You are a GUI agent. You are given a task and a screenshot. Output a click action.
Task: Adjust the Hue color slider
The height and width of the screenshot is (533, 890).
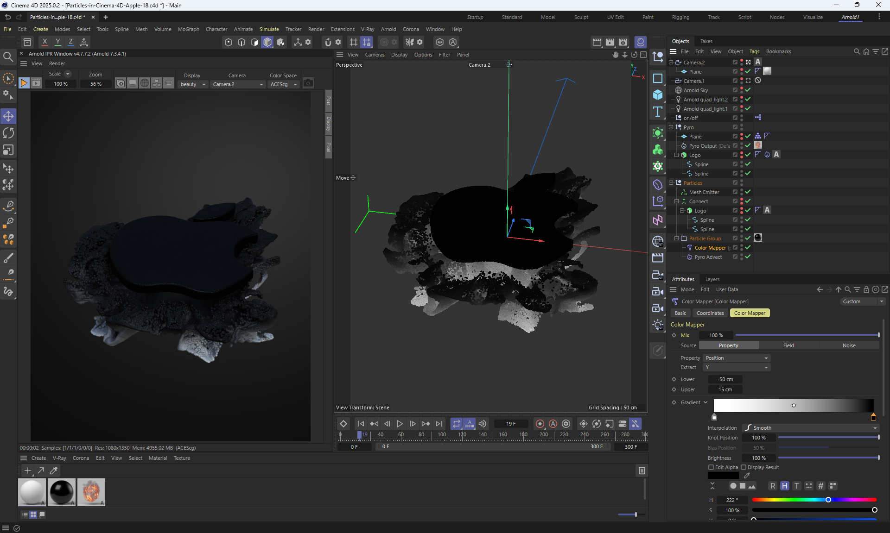click(828, 500)
